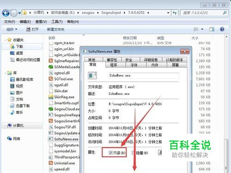Viewport: 231px width, 173px height.
Task: Select 最近访问的位置 in navigation pane
Action: 28,60
